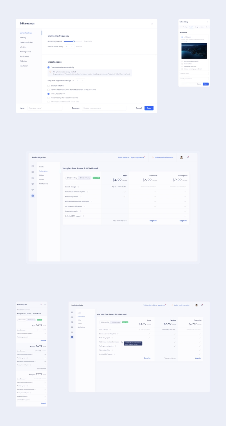Click info icon beside Productivity reports, middle window
Image resolution: width=226 pixels, height=426 pixels.
(x=81, y=197)
